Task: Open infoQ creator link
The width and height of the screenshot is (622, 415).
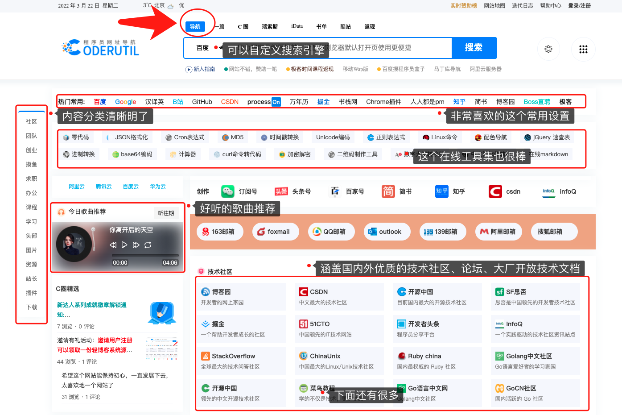Action: point(559,191)
